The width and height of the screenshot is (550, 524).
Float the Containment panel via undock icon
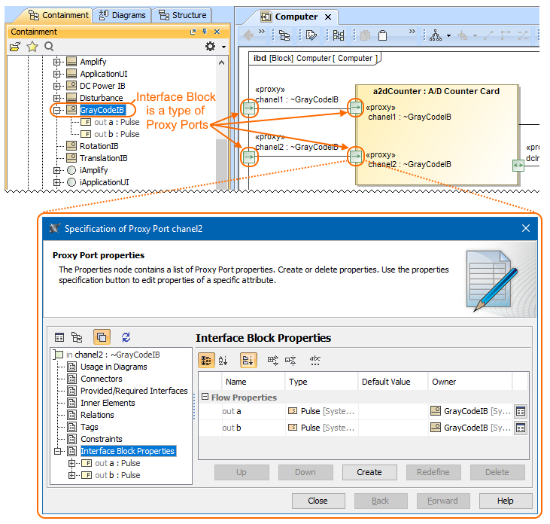pos(193,32)
